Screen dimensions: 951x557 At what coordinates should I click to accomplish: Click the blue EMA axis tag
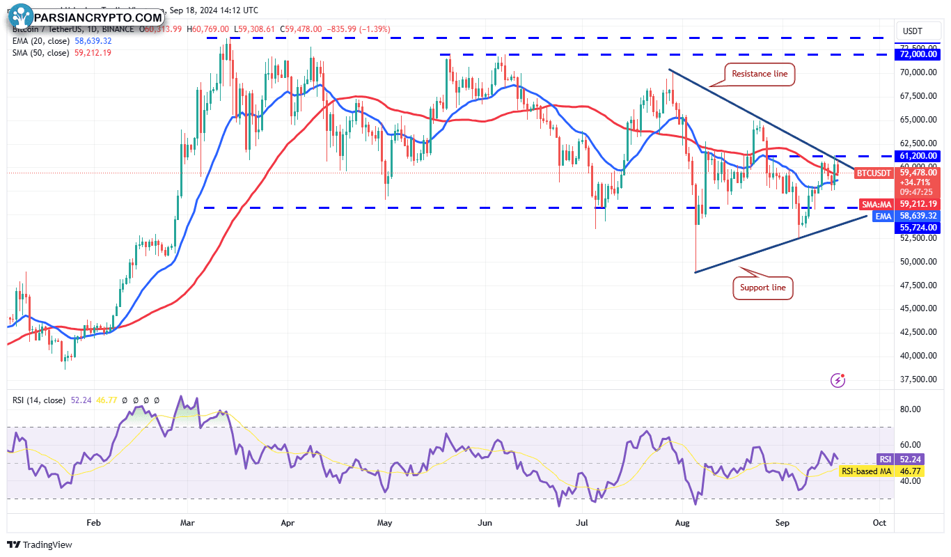(x=884, y=217)
